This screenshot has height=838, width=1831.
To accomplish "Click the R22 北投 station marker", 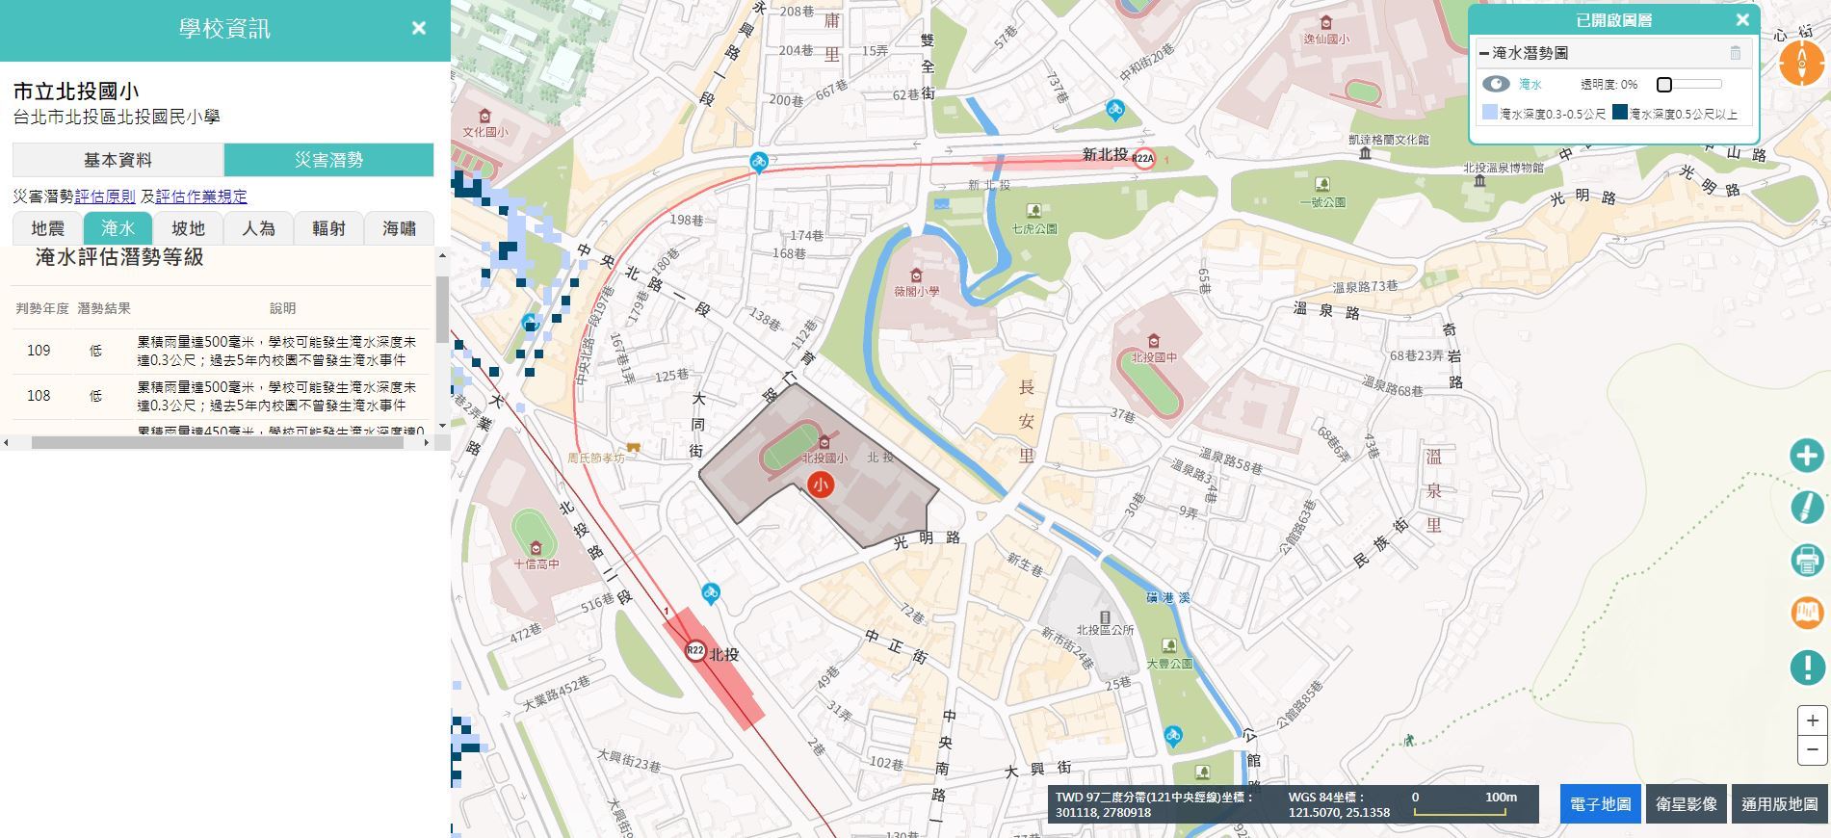I will pyautogui.click(x=695, y=651).
